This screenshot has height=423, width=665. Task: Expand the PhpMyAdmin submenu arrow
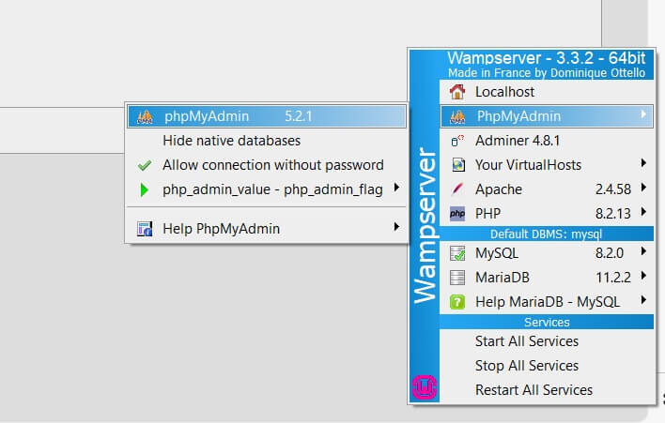coord(643,113)
